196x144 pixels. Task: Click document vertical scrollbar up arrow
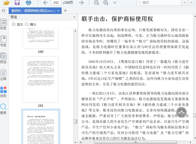[x=195, y=16]
